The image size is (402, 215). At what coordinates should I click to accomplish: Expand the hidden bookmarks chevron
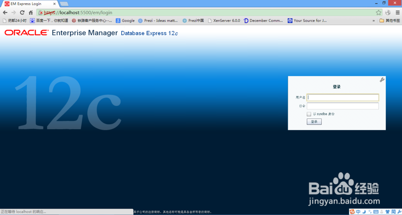tap(373, 21)
